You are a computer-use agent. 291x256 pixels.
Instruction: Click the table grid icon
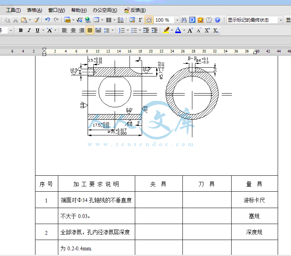96,20
